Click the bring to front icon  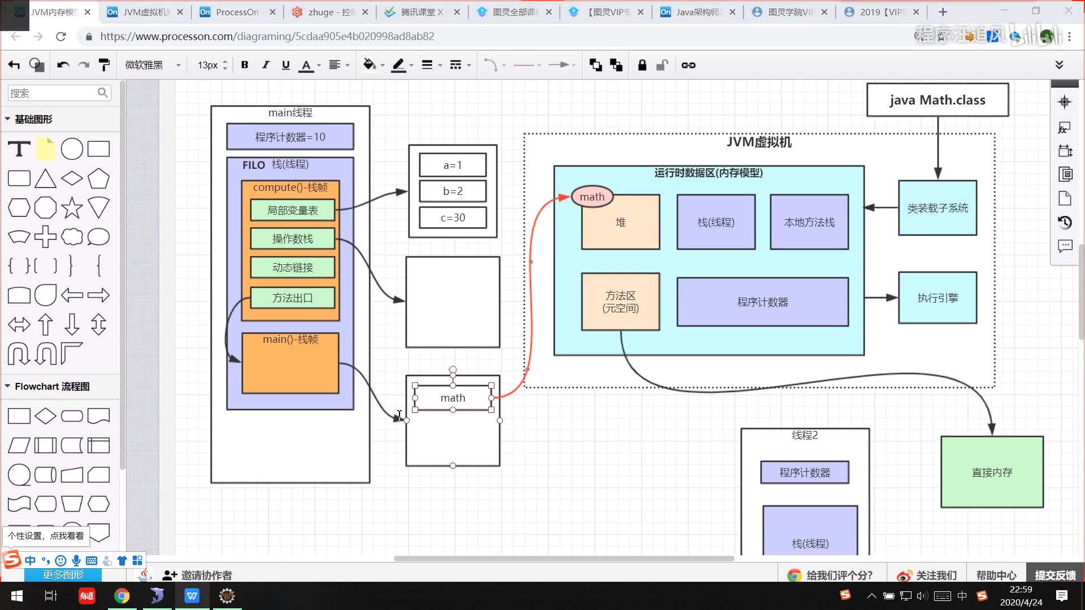pos(596,65)
